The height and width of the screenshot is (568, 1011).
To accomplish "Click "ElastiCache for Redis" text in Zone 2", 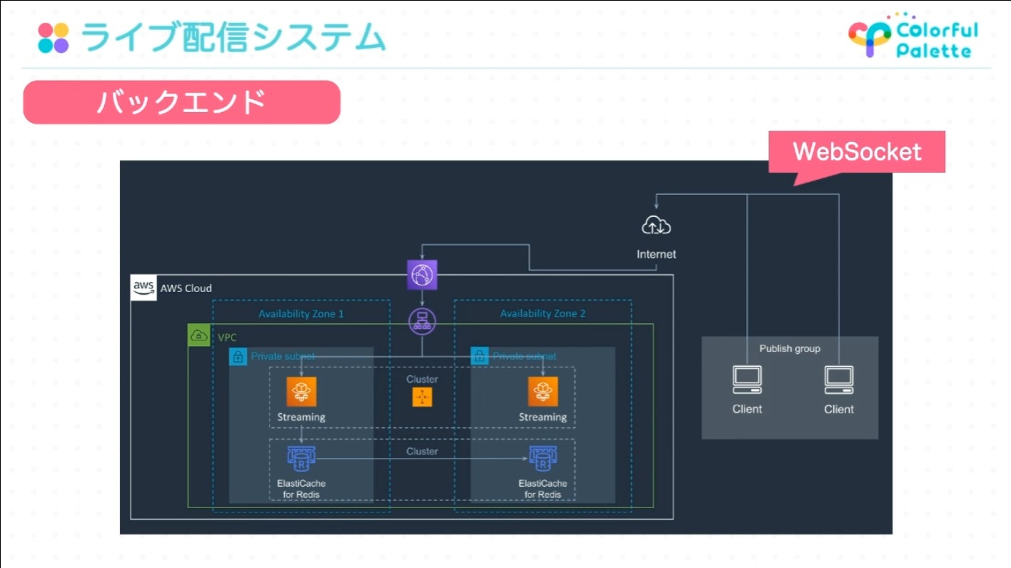I will [543, 489].
